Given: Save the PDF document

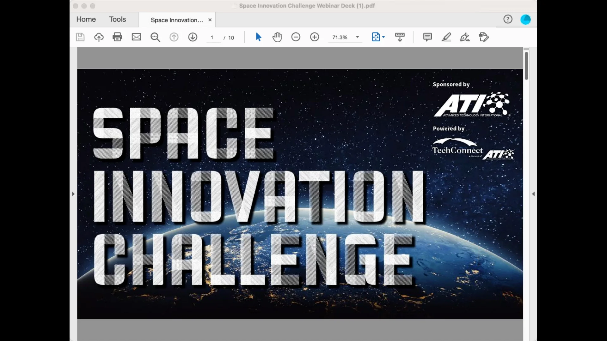Looking at the screenshot, I should point(80,37).
